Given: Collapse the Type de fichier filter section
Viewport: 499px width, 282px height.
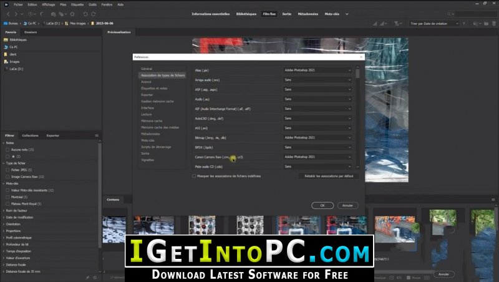Looking at the screenshot, I should tap(4, 163).
